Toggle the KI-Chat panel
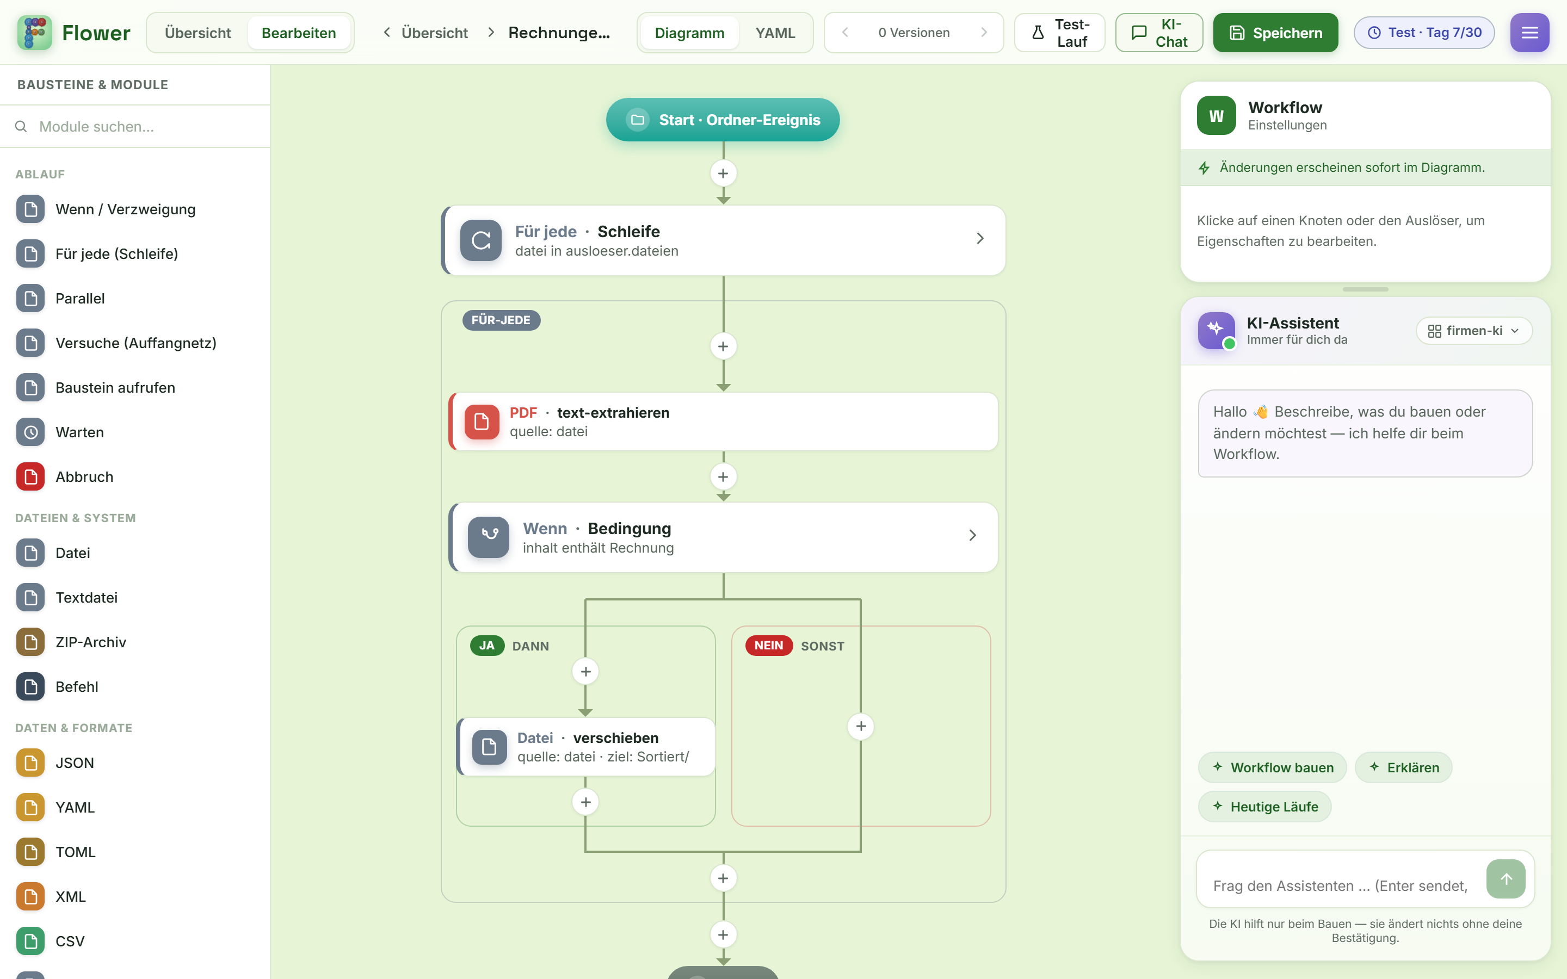Screen dimensions: 1567x979 tap(1159, 33)
